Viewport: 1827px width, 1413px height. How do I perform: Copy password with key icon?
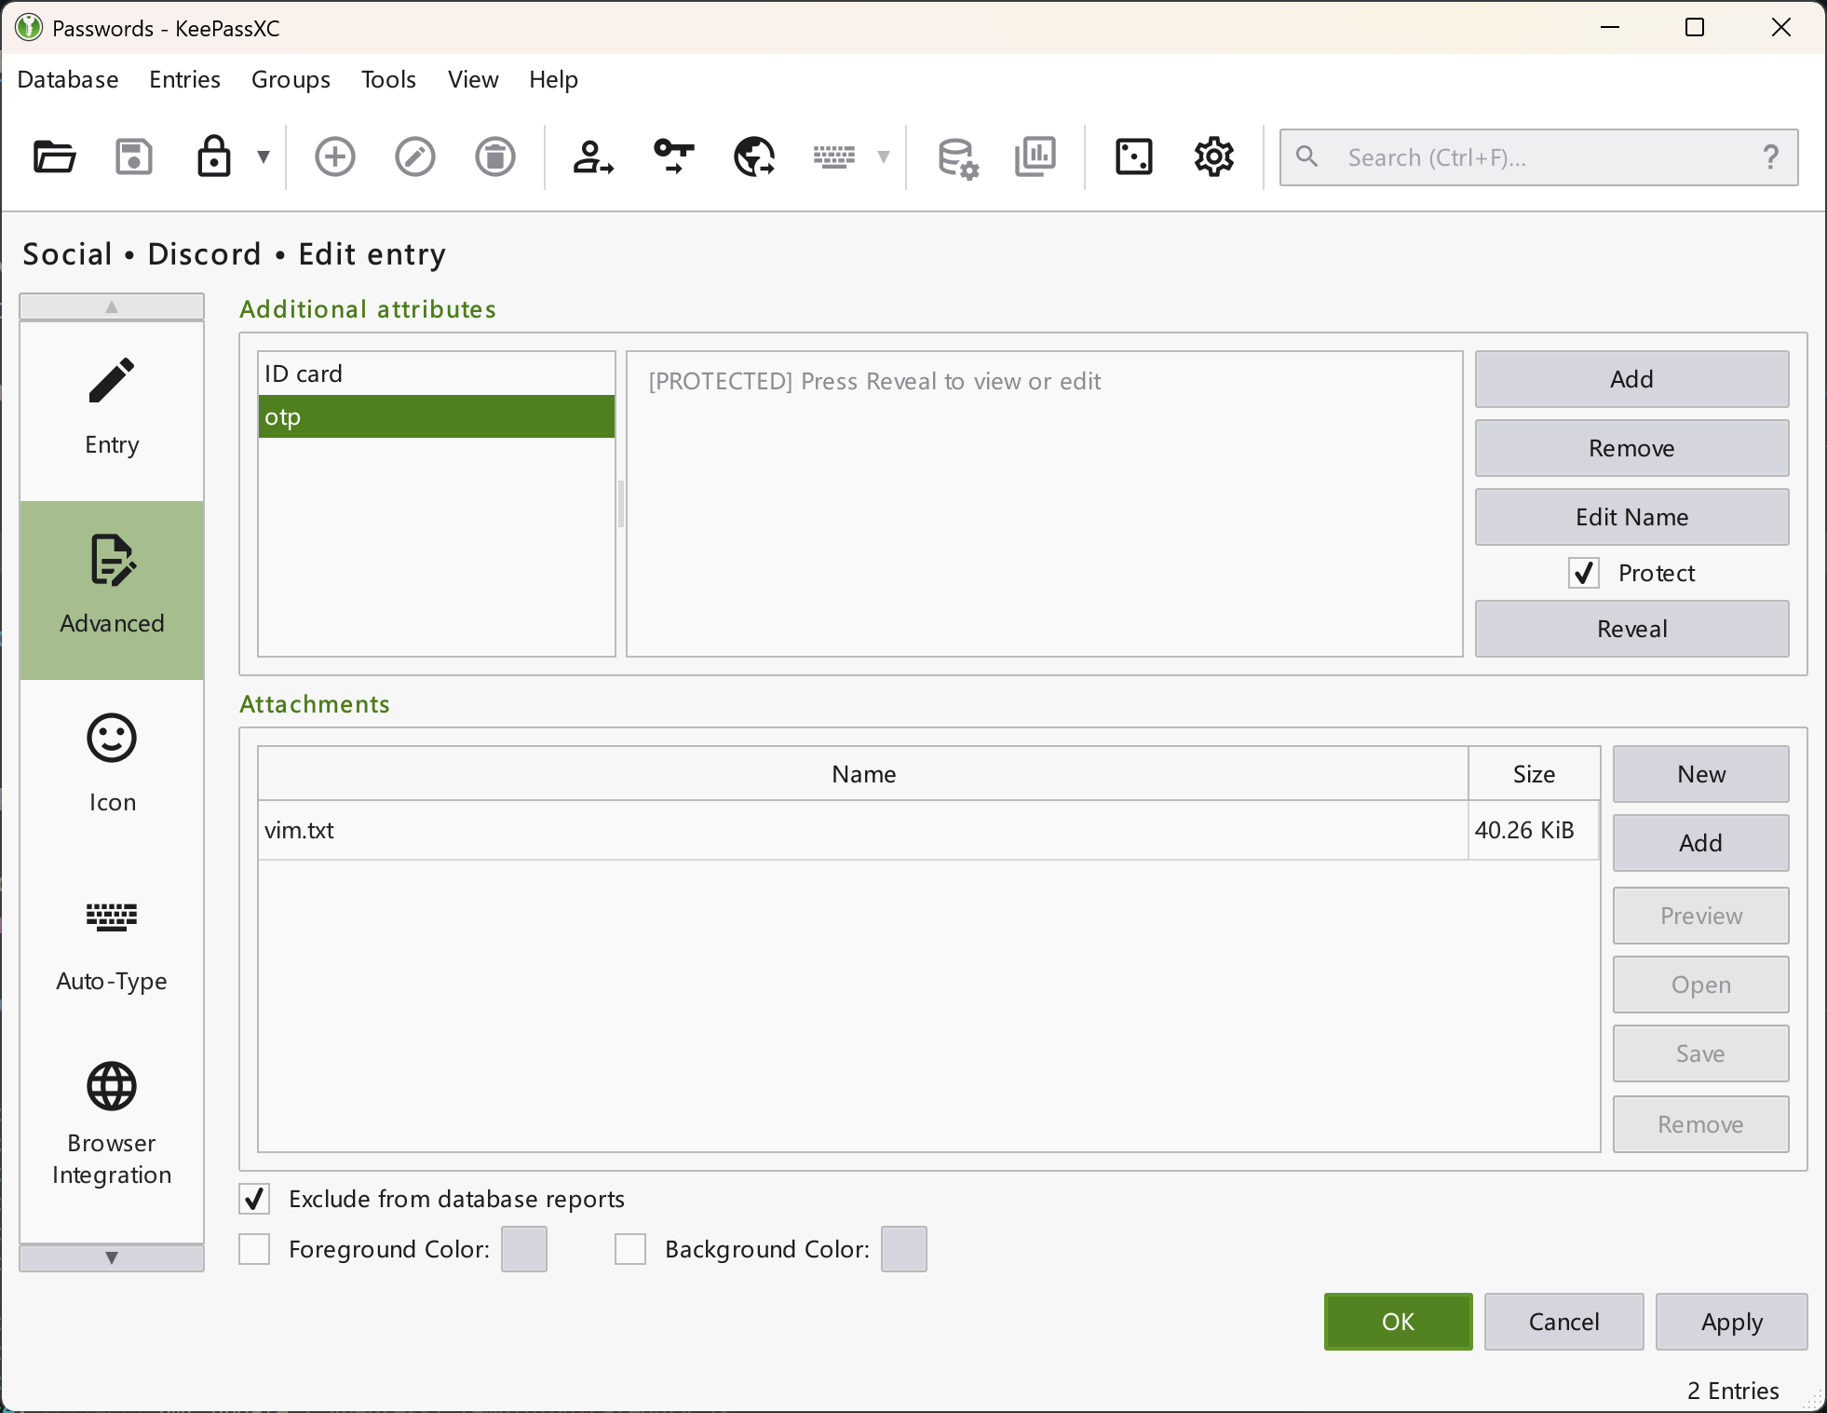pyautogui.click(x=674, y=156)
